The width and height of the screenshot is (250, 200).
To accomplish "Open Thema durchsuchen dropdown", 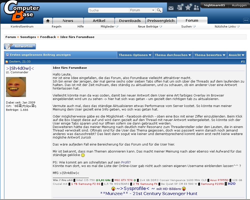I will (x=173, y=55).
